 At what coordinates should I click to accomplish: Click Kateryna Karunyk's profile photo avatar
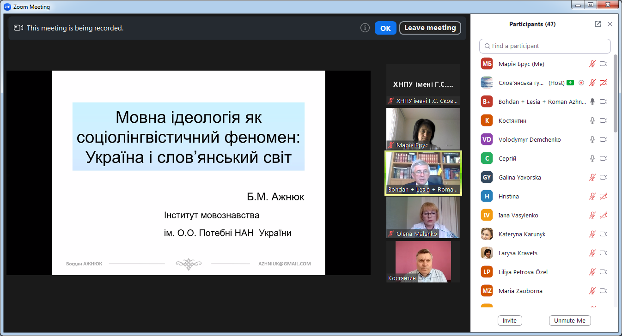tap(487, 234)
